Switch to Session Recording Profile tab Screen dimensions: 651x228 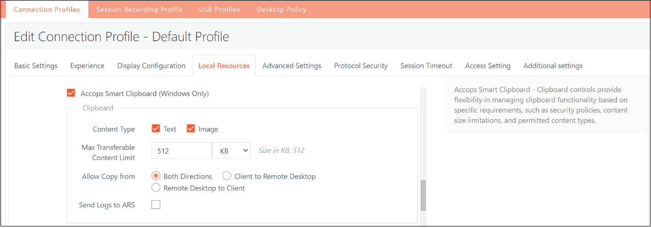(x=139, y=9)
